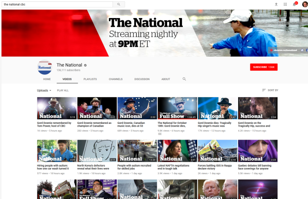Click the 'Nenshi for Mayor' Full Show thumbnail
Screen dimensions: 308x199
[97, 189]
